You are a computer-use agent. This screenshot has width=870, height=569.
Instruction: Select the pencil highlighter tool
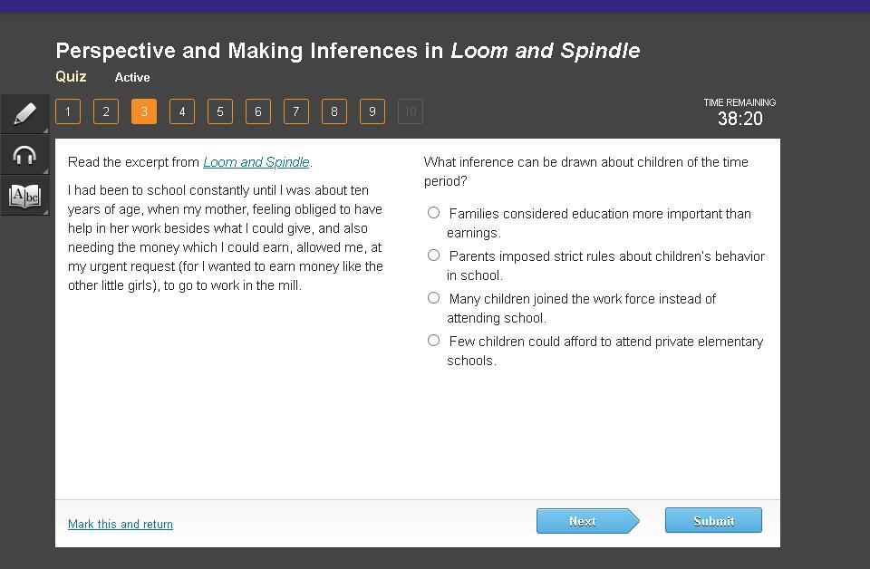point(25,113)
